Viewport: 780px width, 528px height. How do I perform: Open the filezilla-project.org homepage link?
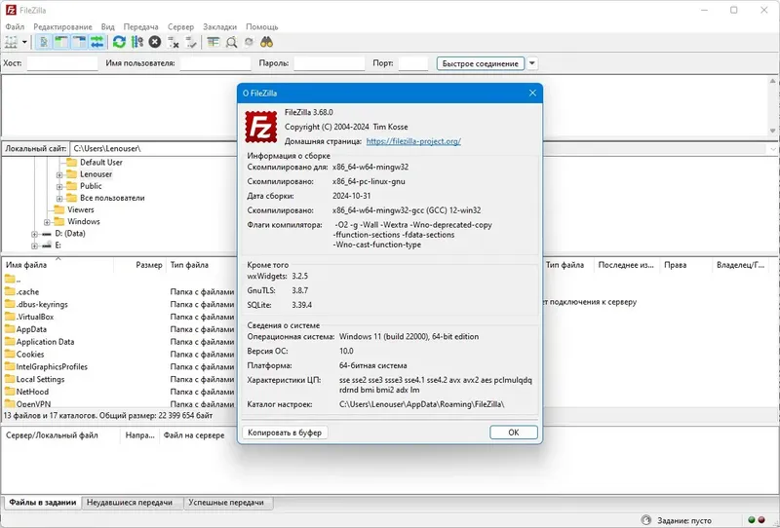(413, 141)
